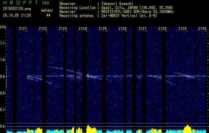Viewport: 209px width, 133px height.
Task: Click the 2127 time marker
Action: (x=142, y=28)
